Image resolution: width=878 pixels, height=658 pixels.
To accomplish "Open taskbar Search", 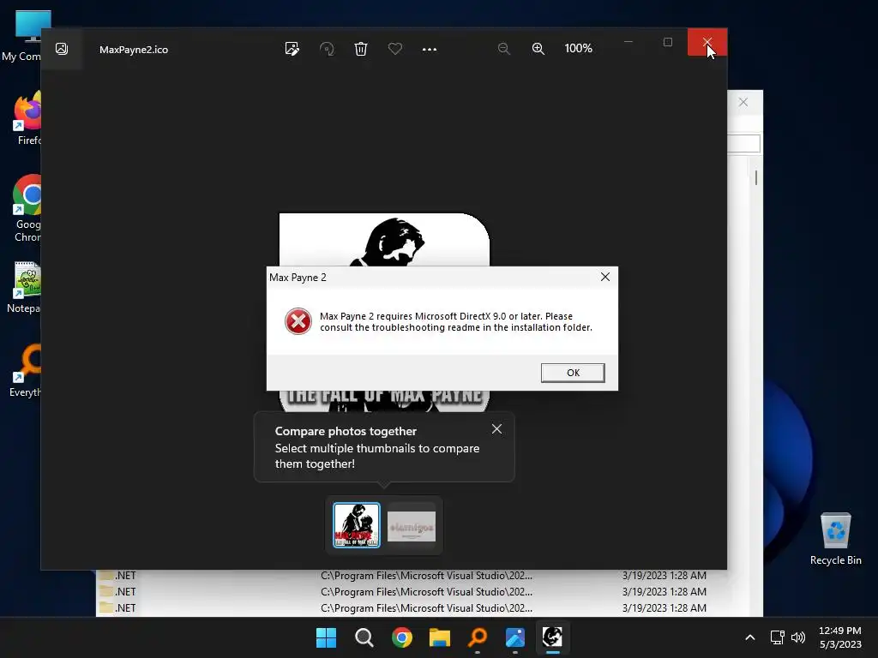I will pyautogui.click(x=364, y=637).
